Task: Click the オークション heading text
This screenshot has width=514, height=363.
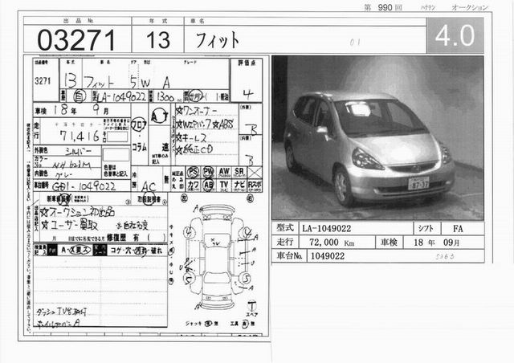Action: [470, 7]
